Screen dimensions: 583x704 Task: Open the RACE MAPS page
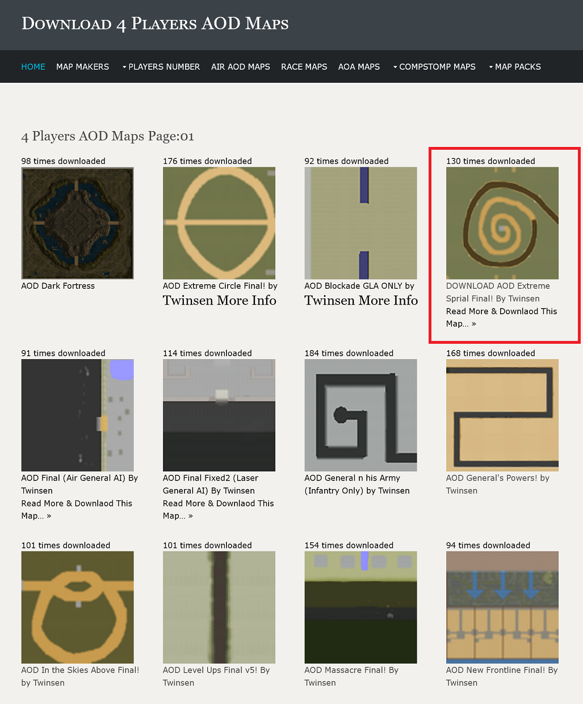click(x=304, y=67)
